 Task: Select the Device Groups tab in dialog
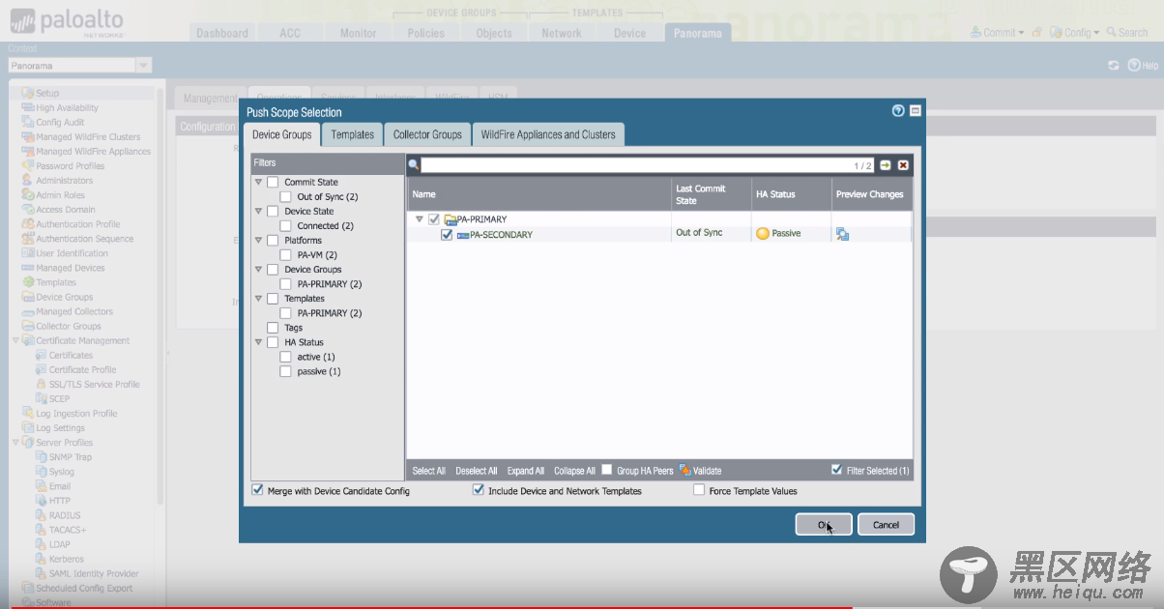(281, 134)
